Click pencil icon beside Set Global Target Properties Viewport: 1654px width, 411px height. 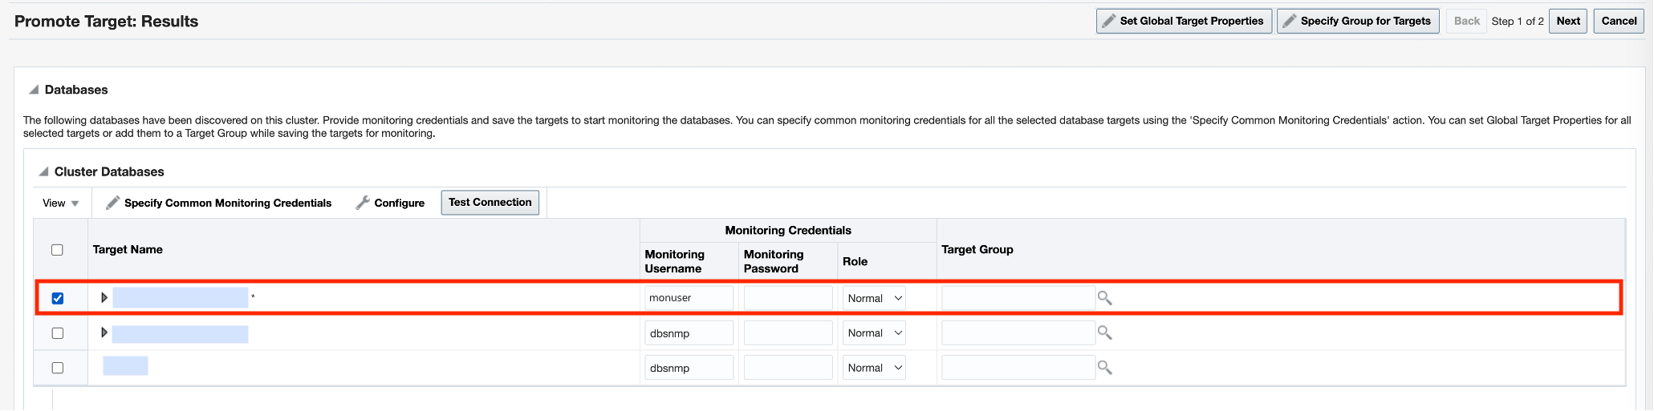1108,22
